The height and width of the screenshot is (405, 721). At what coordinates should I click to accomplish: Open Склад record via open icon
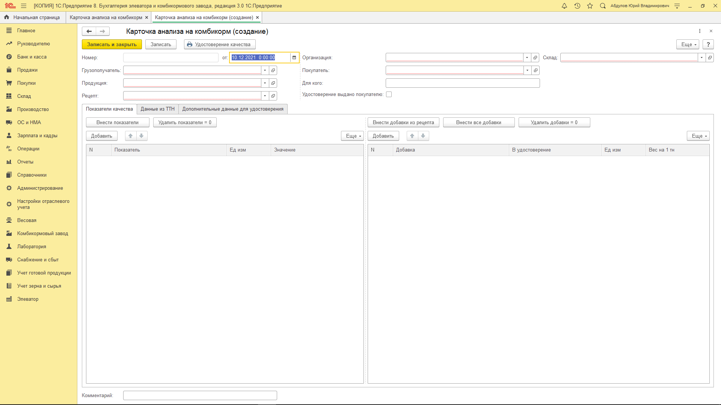(x=710, y=57)
